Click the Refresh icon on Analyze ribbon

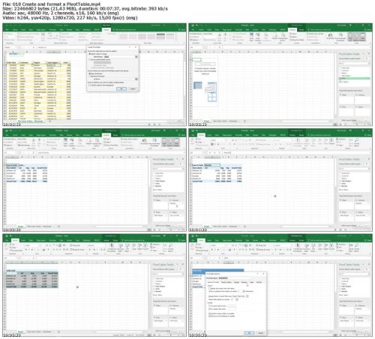tap(275, 36)
